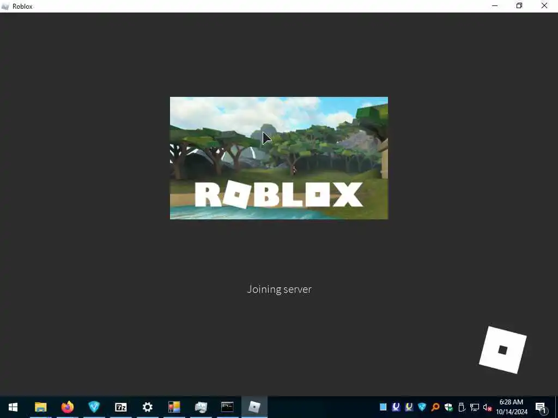Open the notification center with 1 notification
The width and height of the screenshot is (558, 418).
pyautogui.click(x=541, y=407)
